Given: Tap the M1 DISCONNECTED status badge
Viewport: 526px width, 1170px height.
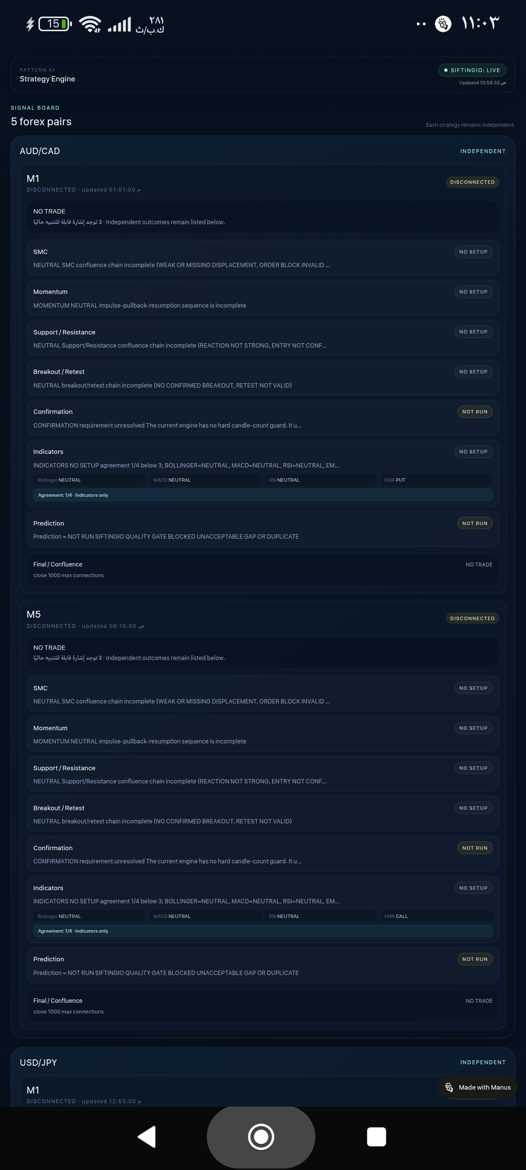Looking at the screenshot, I should pyautogui.click(x=472, y=182).
